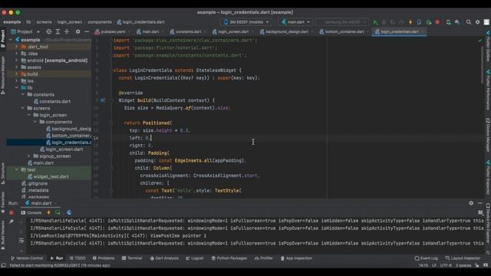Open DevTools blue icon in Run console toolbar
Image resolution: width=491 pixels, height=276 pixels.
click(69, 212)
